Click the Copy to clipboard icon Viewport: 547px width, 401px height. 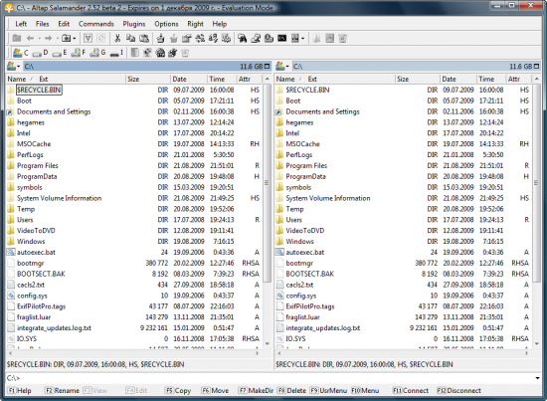tap(131, 39)
